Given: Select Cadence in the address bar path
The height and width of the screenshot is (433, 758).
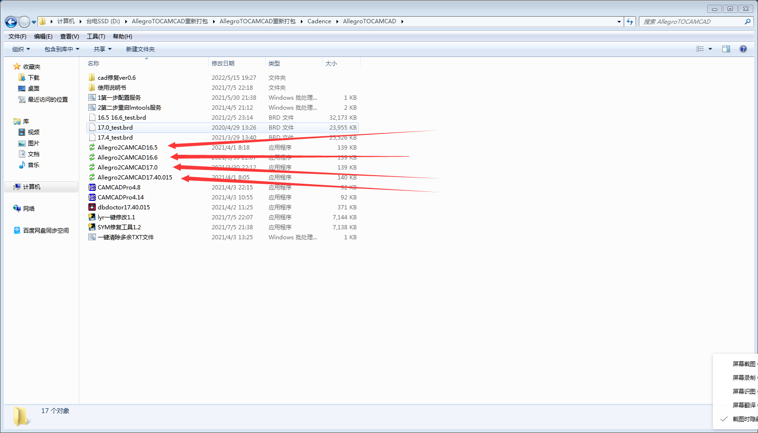Looking at the screenshot, I should click(x=319, y=21).
